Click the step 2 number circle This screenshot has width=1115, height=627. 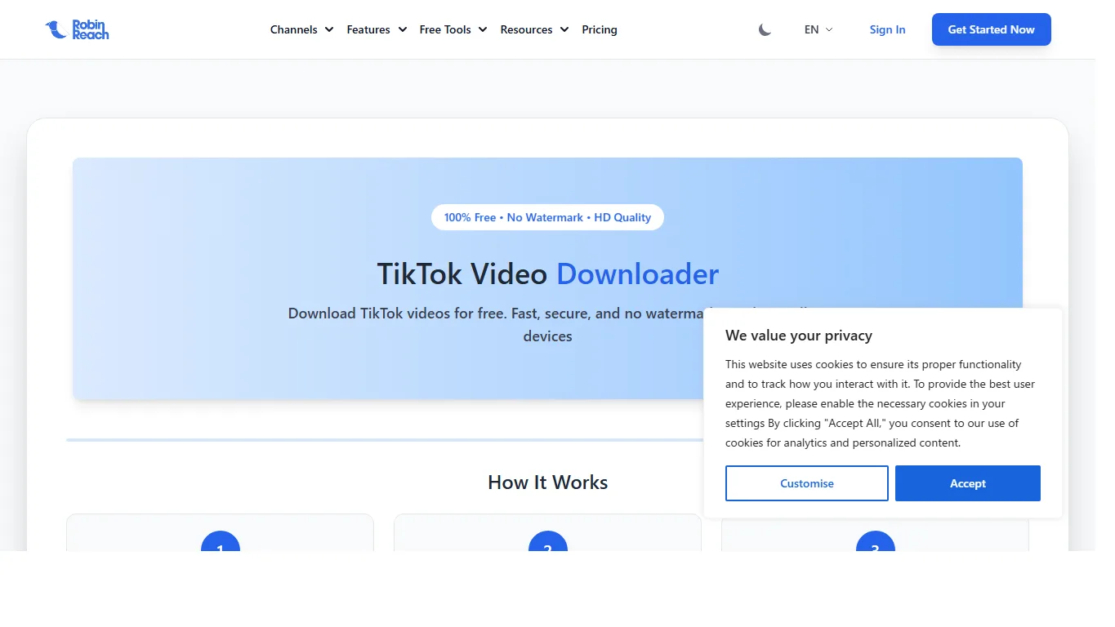(548, 540)
